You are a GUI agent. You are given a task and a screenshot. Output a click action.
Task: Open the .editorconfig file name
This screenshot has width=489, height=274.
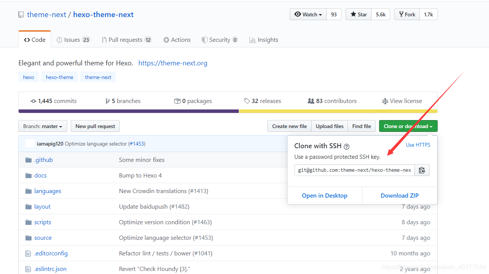[51, 253]
